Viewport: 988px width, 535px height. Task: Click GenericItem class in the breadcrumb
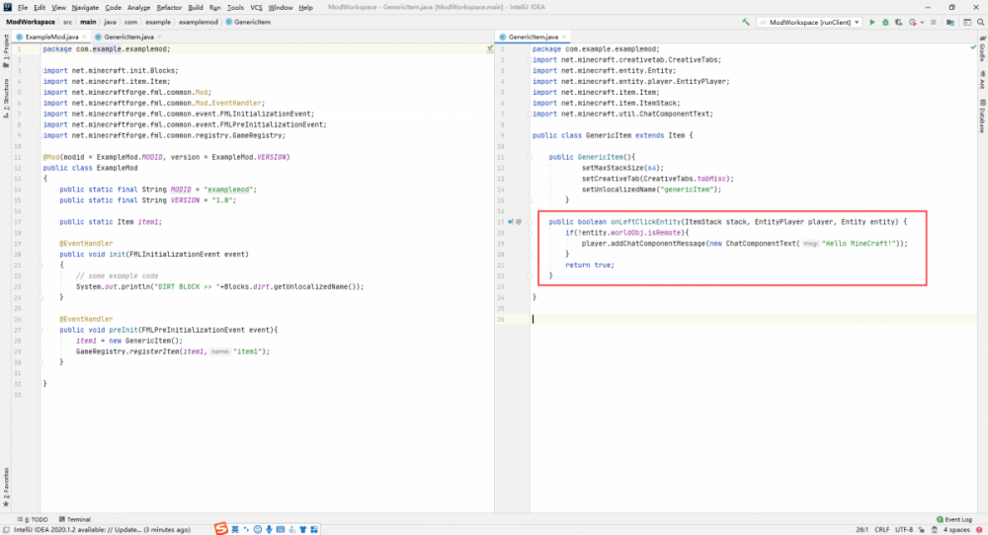pos(248,22)
